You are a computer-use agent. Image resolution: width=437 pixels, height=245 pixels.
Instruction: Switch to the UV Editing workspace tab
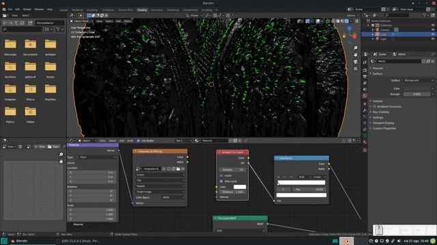click(108, 10)
